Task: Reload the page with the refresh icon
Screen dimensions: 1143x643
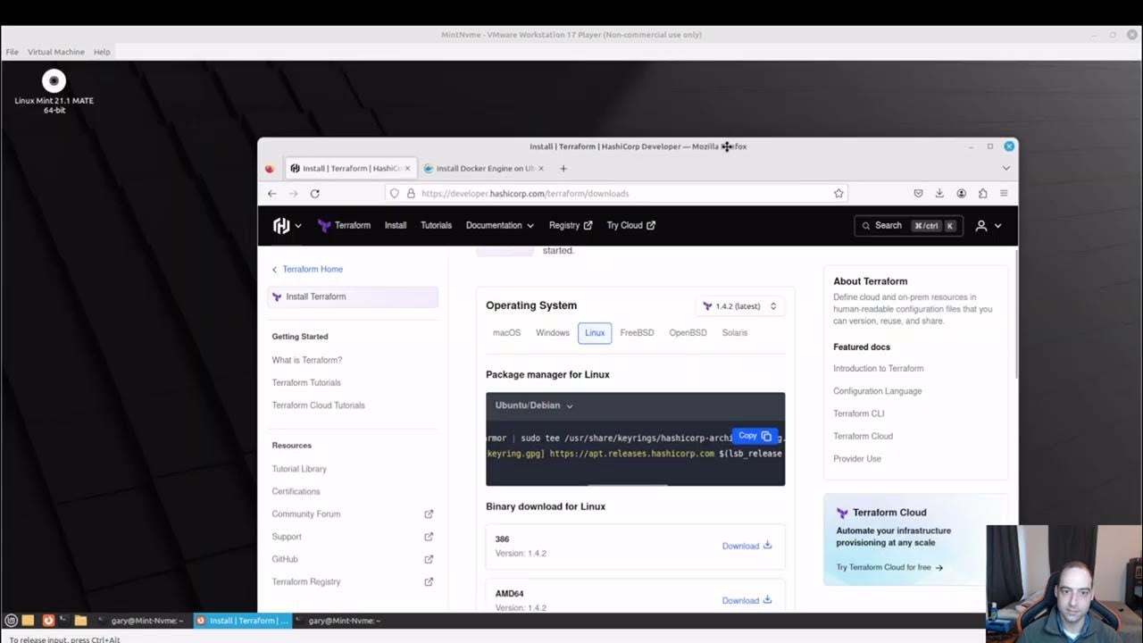Action: pos(314,193)
